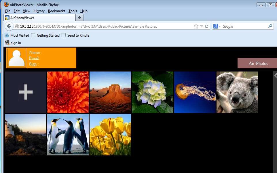The width and height of the screenshot is (277, 173).
Task: Click the user avatar silhouette
Action: point(17,58)
